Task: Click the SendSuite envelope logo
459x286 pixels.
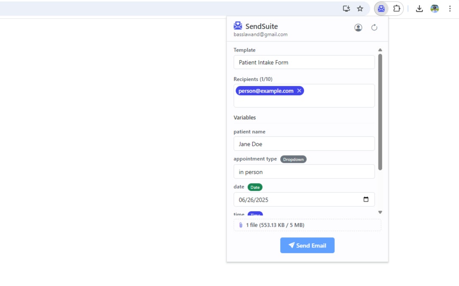Action: (238, 26)
